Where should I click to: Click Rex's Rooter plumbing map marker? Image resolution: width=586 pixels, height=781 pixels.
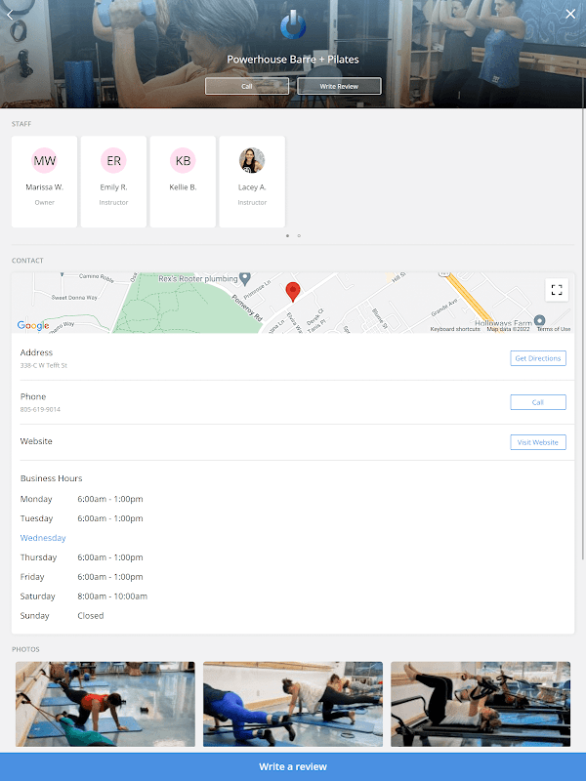245,278
